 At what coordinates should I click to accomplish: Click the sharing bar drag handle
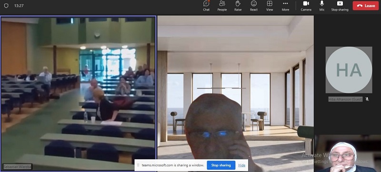pos(138,165)
